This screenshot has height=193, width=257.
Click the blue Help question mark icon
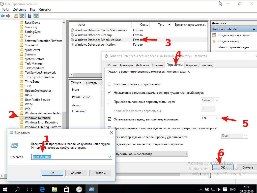point(30,16)
